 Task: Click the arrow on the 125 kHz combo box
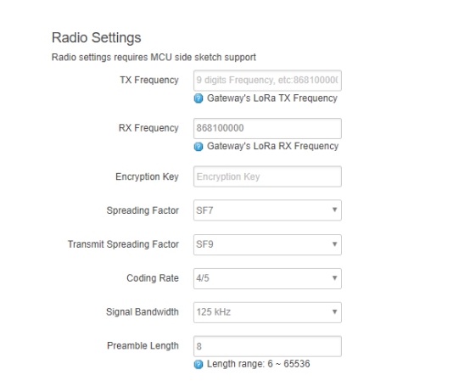tap(334, 311)
